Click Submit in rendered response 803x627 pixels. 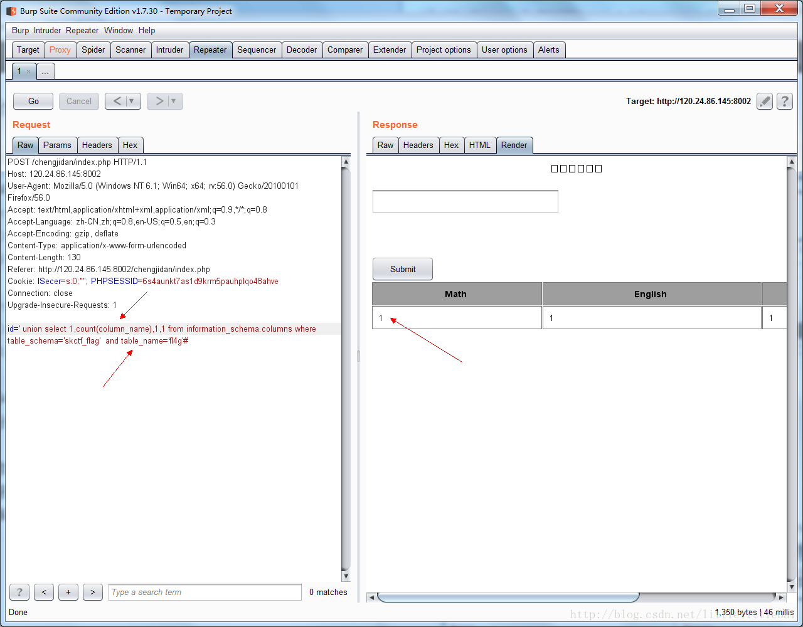coord(403,269)
